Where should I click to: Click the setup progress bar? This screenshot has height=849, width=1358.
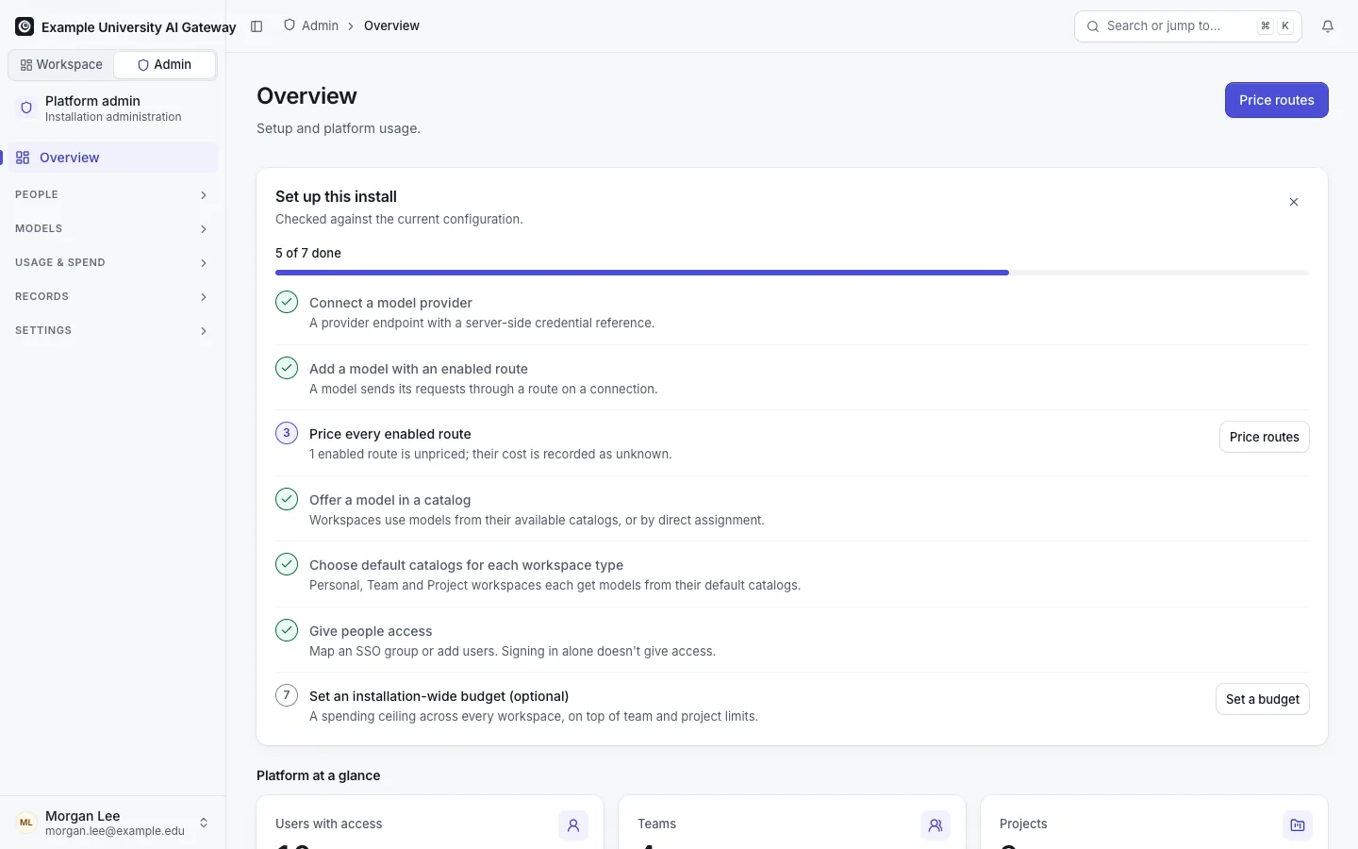pos(792,273)
